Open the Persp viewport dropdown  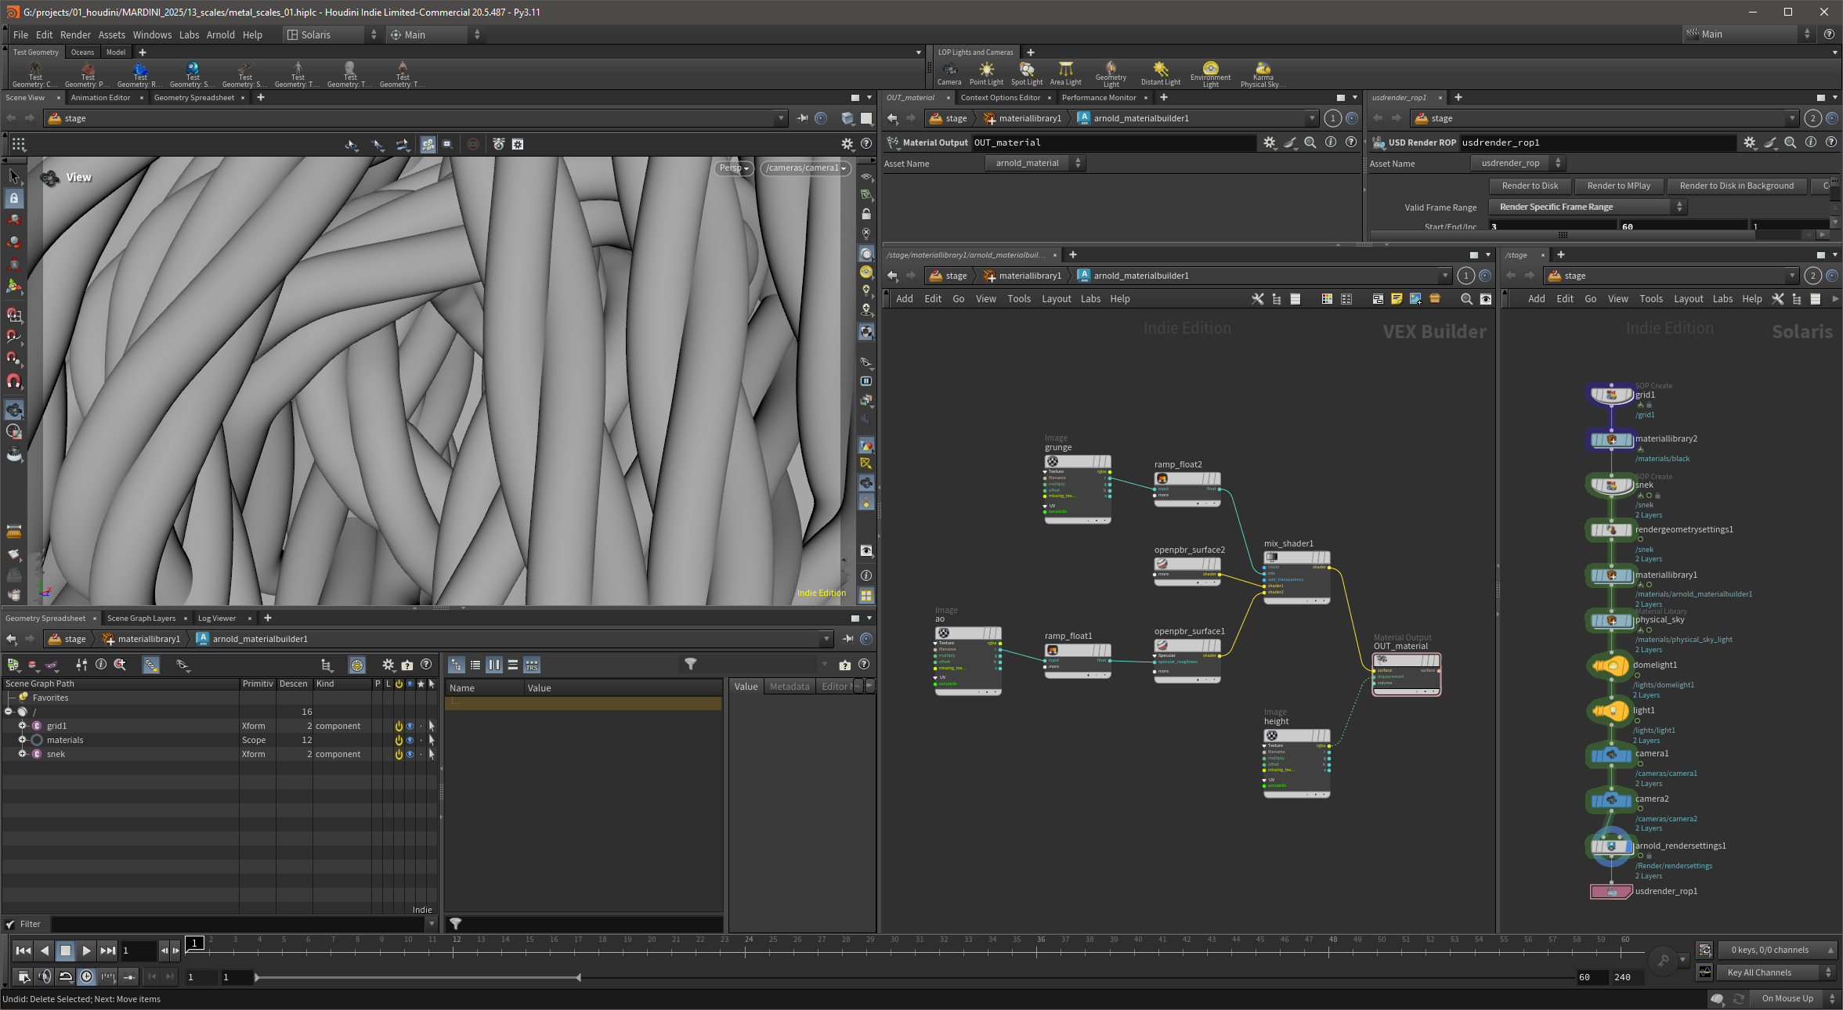734,168
